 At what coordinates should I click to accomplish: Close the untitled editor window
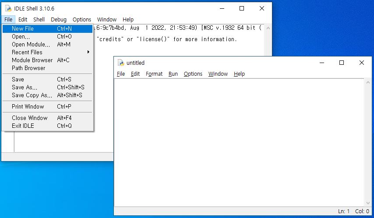click(362, 63)
